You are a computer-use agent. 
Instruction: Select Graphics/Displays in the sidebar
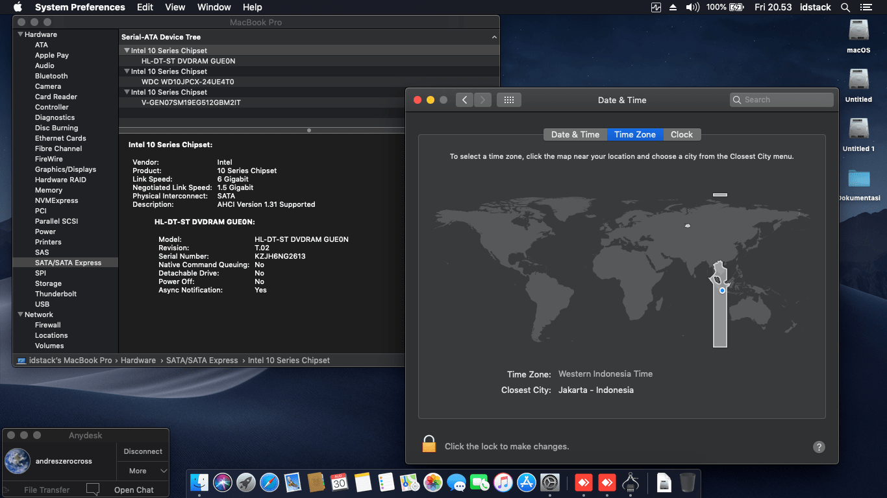(66, 169)
